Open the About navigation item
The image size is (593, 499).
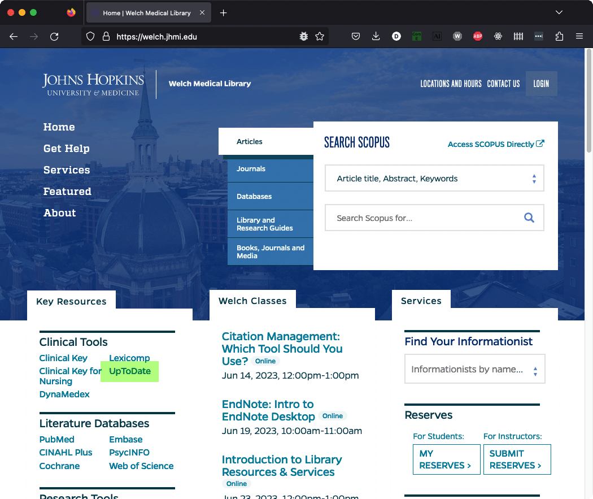pos(60,212)
